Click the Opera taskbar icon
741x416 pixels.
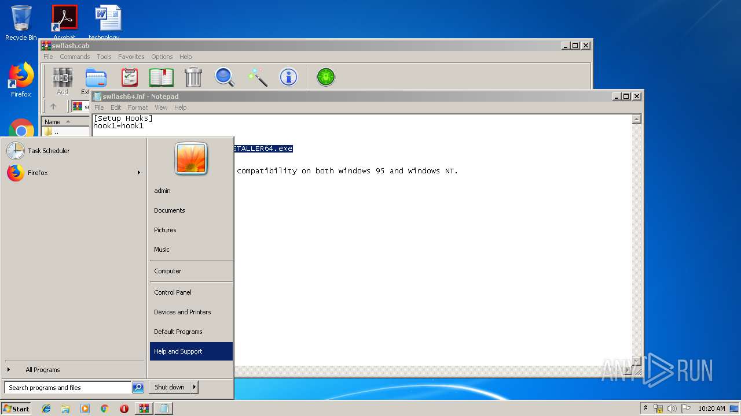point(124,408)
